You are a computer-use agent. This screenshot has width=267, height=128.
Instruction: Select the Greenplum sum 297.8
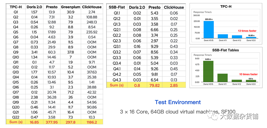tap(70, 122)
